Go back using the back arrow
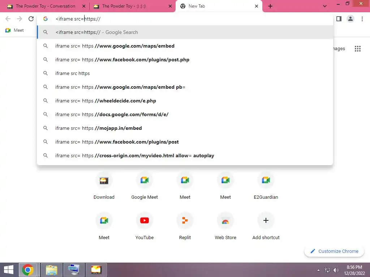 [x=8, y=19]
